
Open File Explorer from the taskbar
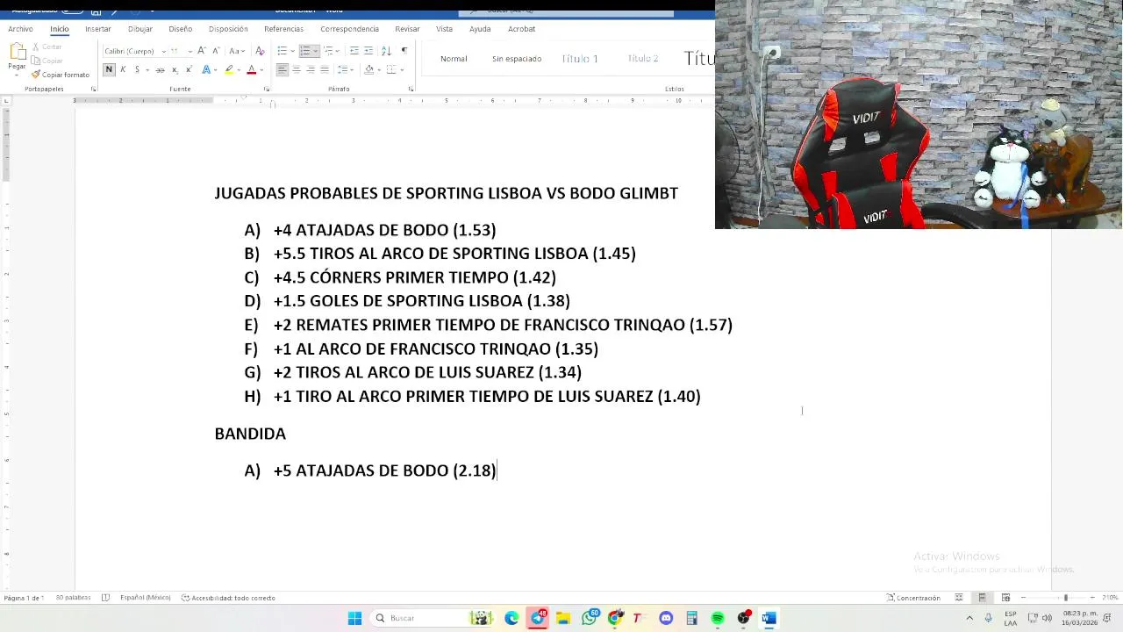(563, 618)
